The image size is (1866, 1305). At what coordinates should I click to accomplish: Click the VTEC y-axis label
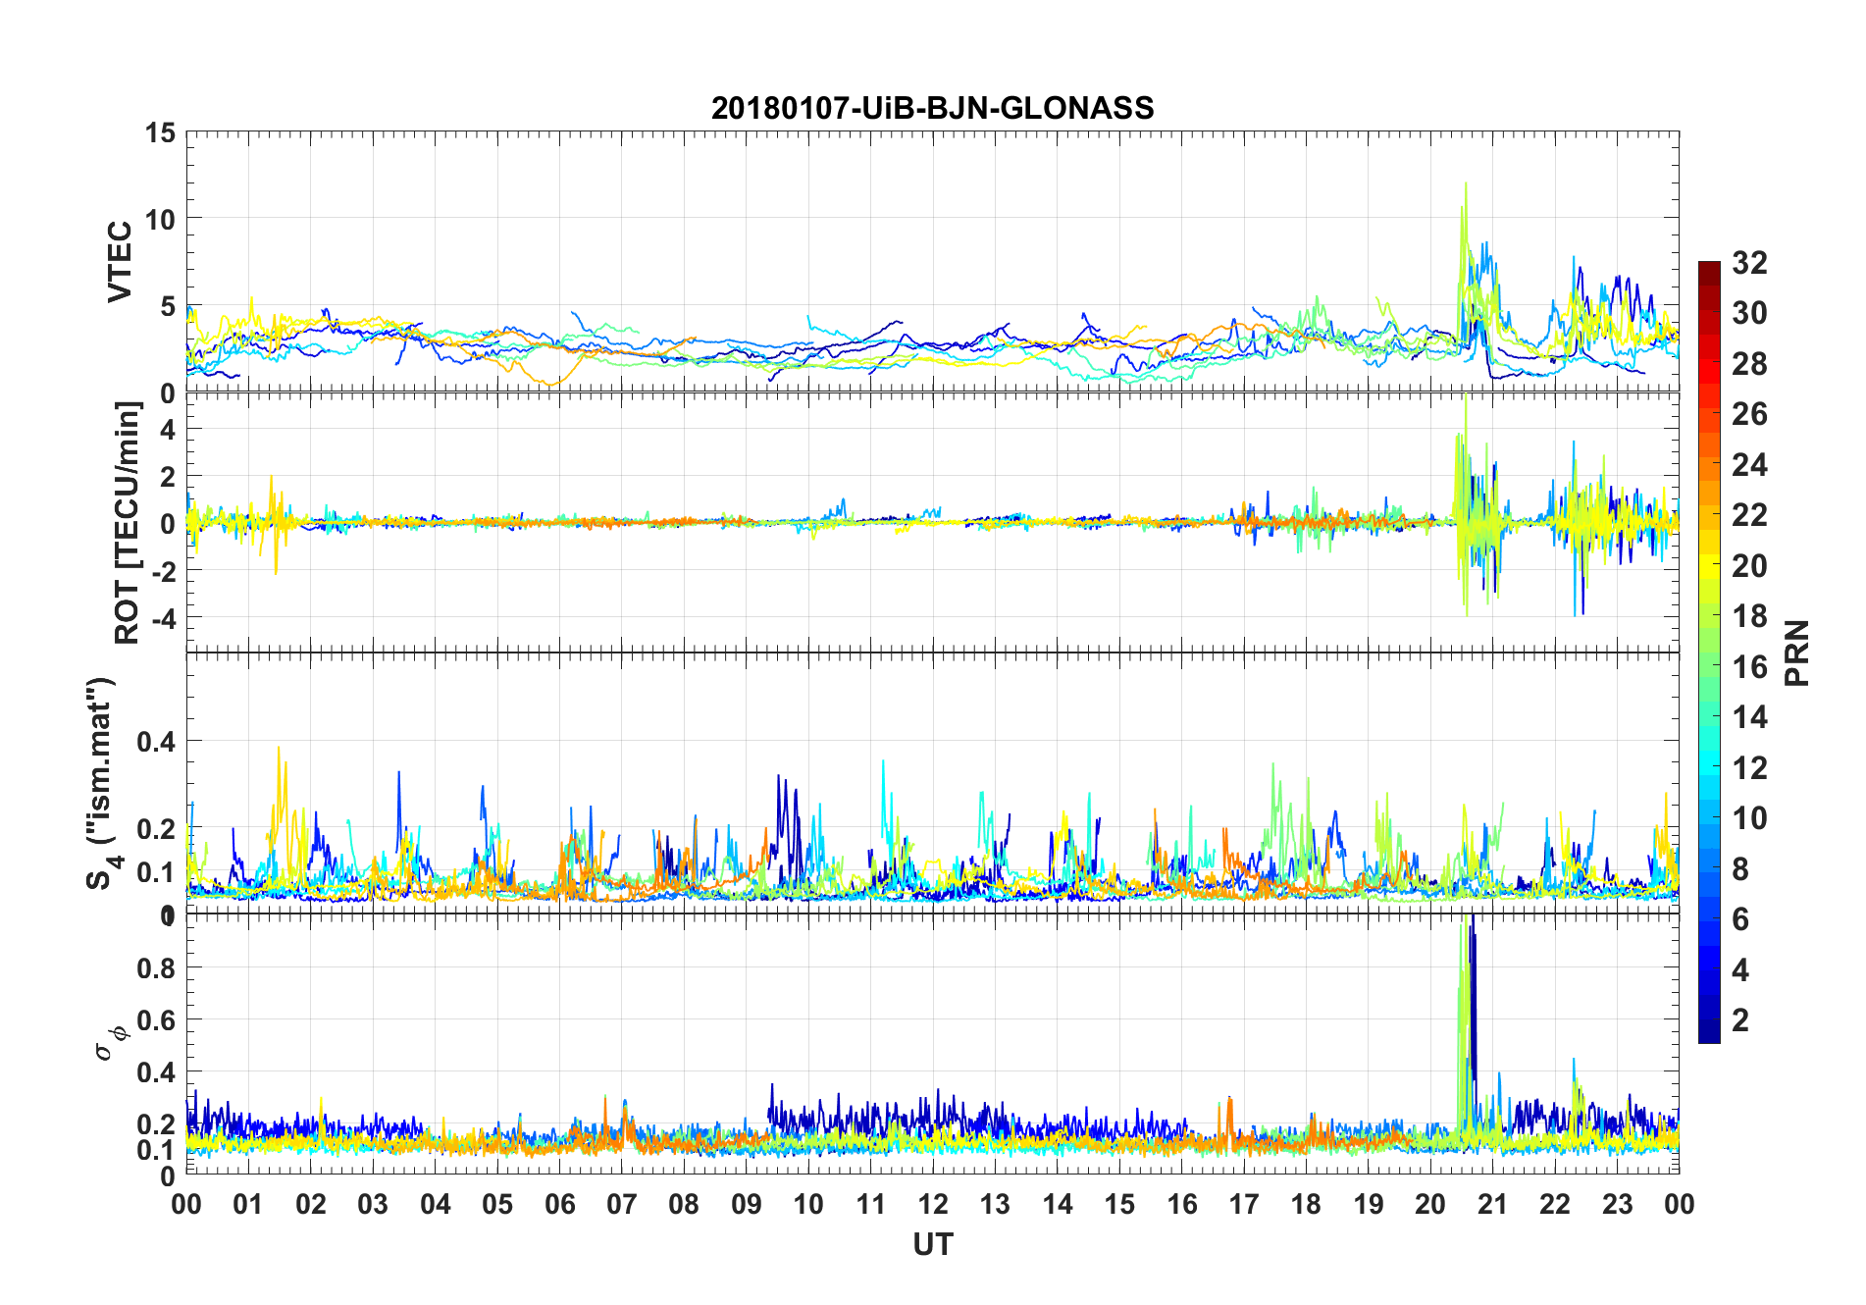coord(120,262)
